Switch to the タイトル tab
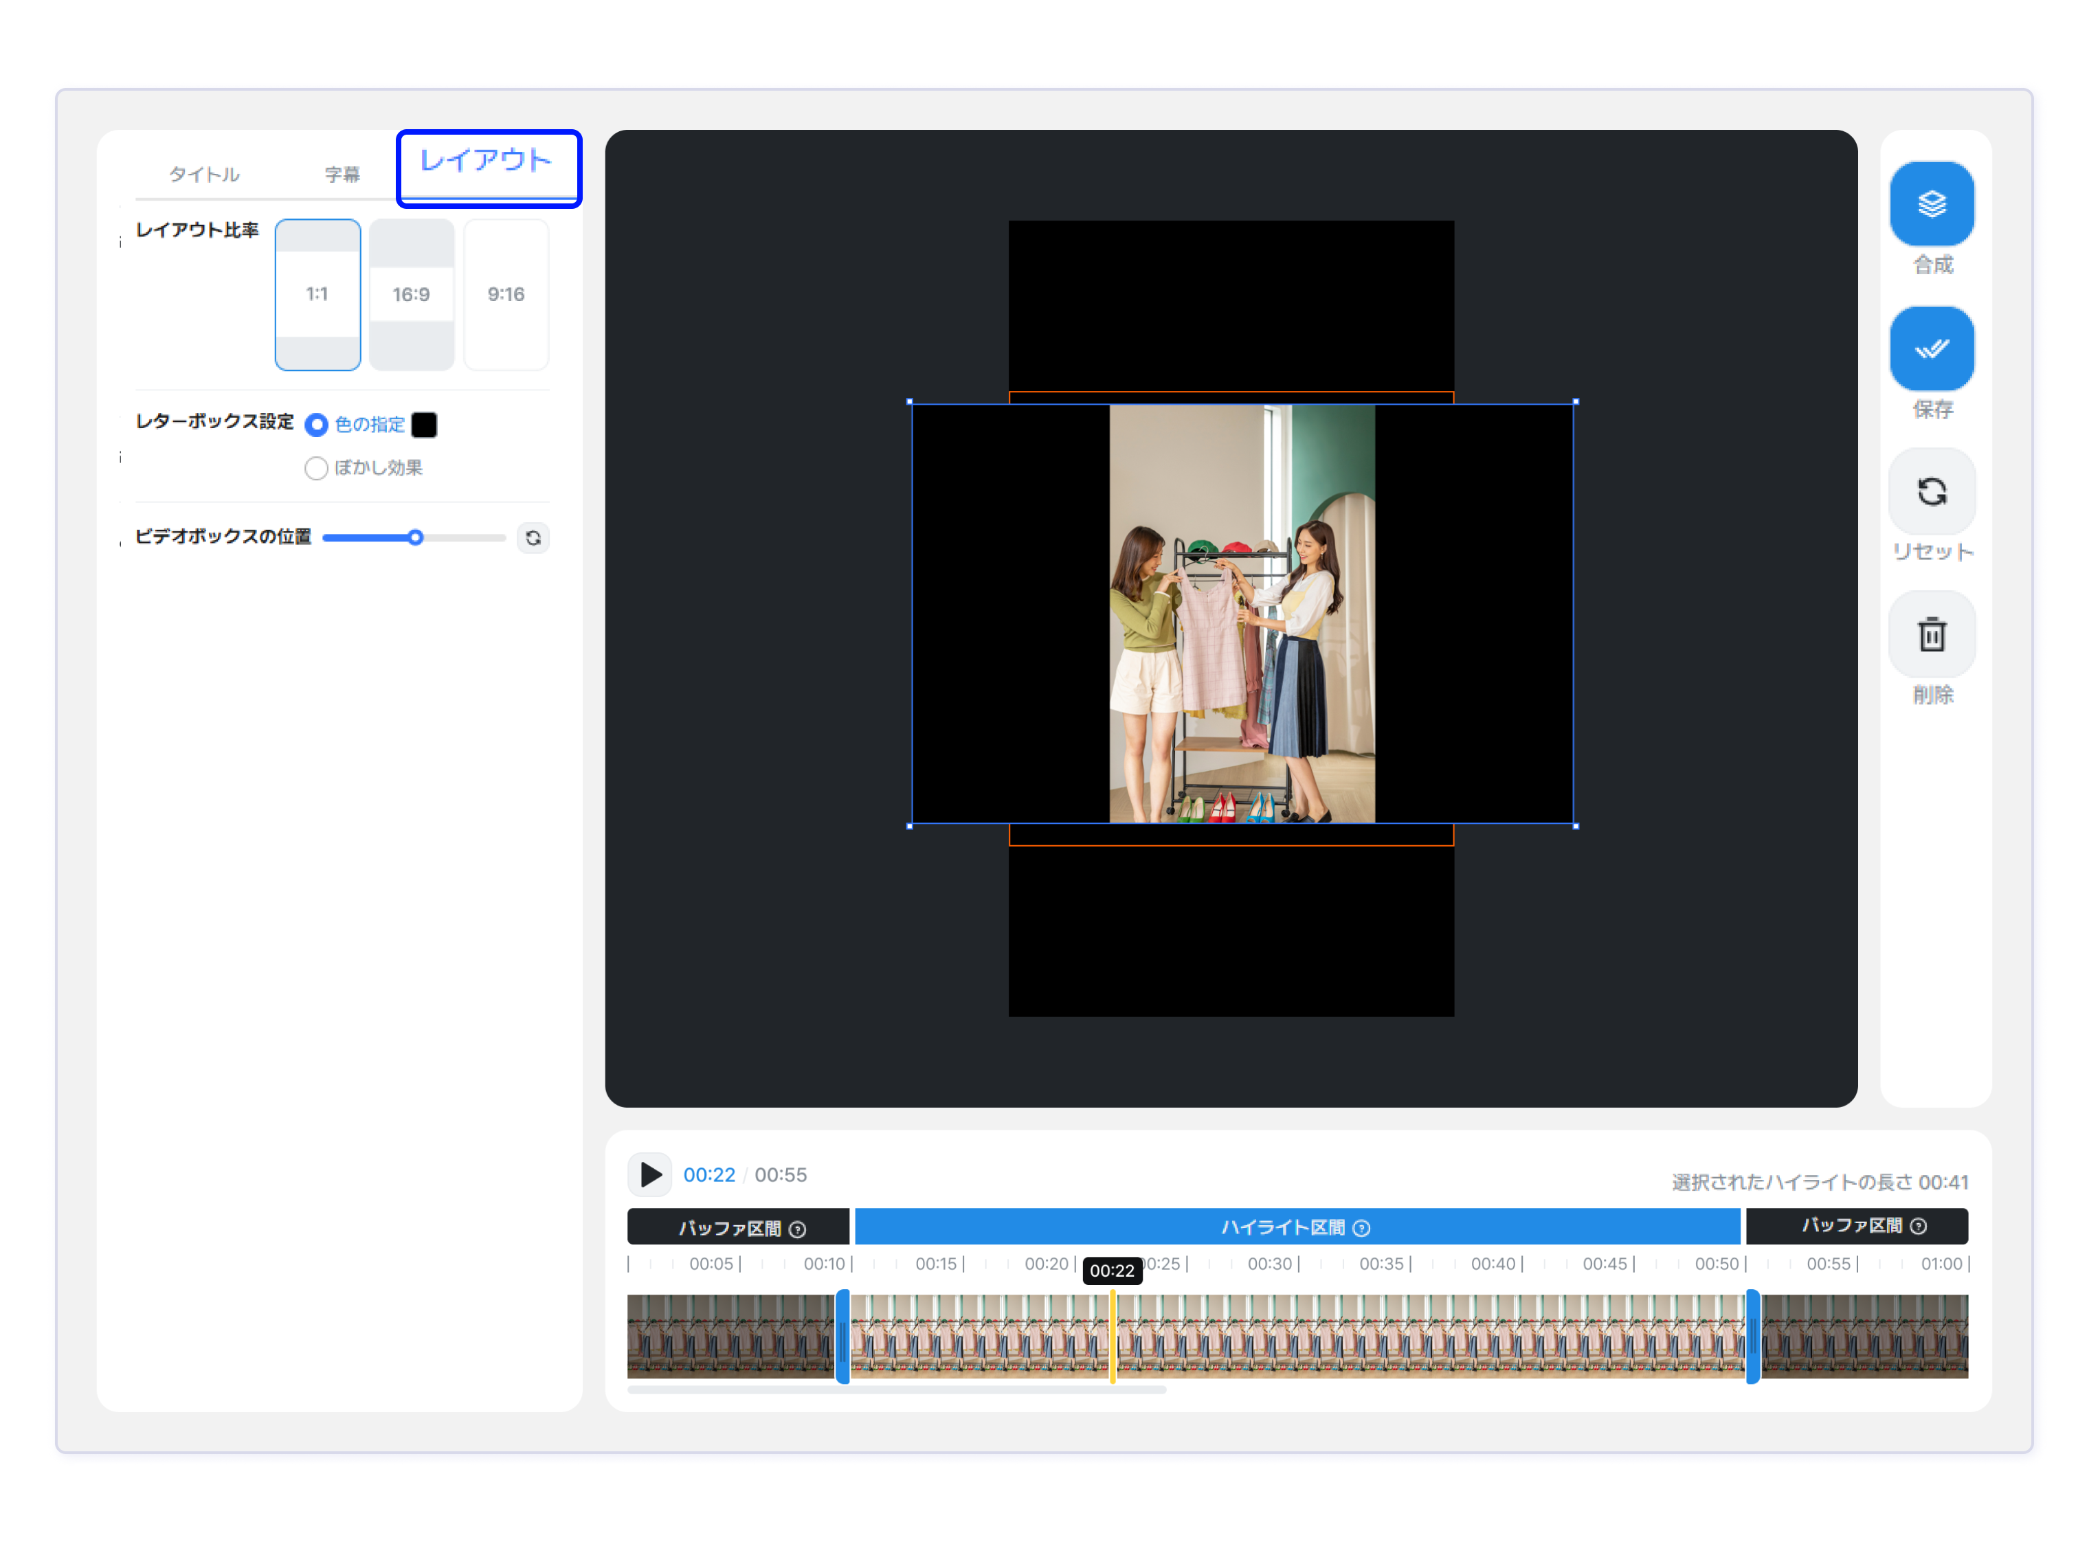This screenshot has height=1542, width=2089. [x=204, y=175]
